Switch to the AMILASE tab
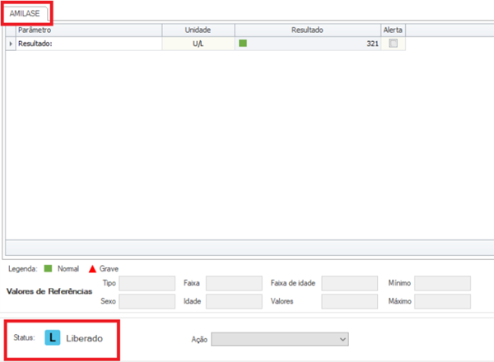494x362 pixels. [25, 13]
